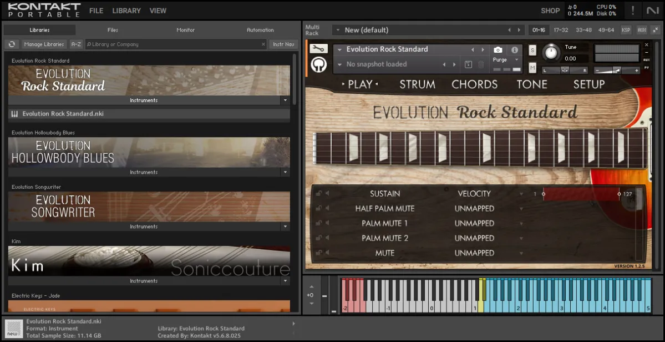
Task: Open the instrument info icon
Action: [x=515, y=50]
